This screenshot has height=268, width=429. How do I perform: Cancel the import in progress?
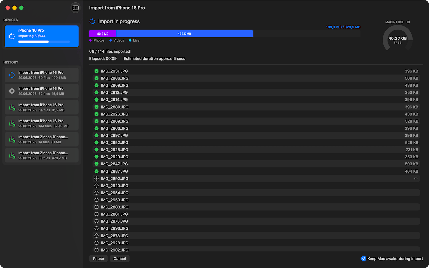coord(120,259)
